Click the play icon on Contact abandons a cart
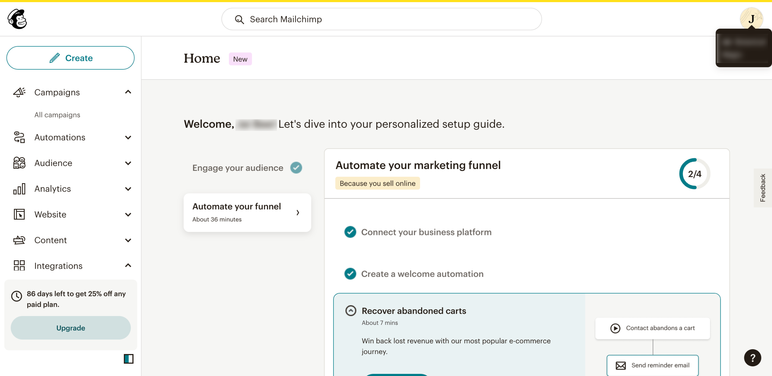The height and width of the screenshot is (376, 772). (x=615, y=328)
